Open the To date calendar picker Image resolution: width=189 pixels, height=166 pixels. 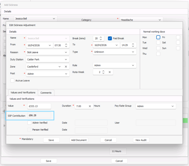click(117, 45)
